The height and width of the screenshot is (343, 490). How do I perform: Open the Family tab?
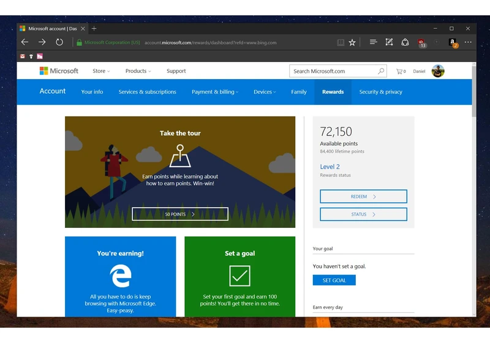tap(299, 92)
